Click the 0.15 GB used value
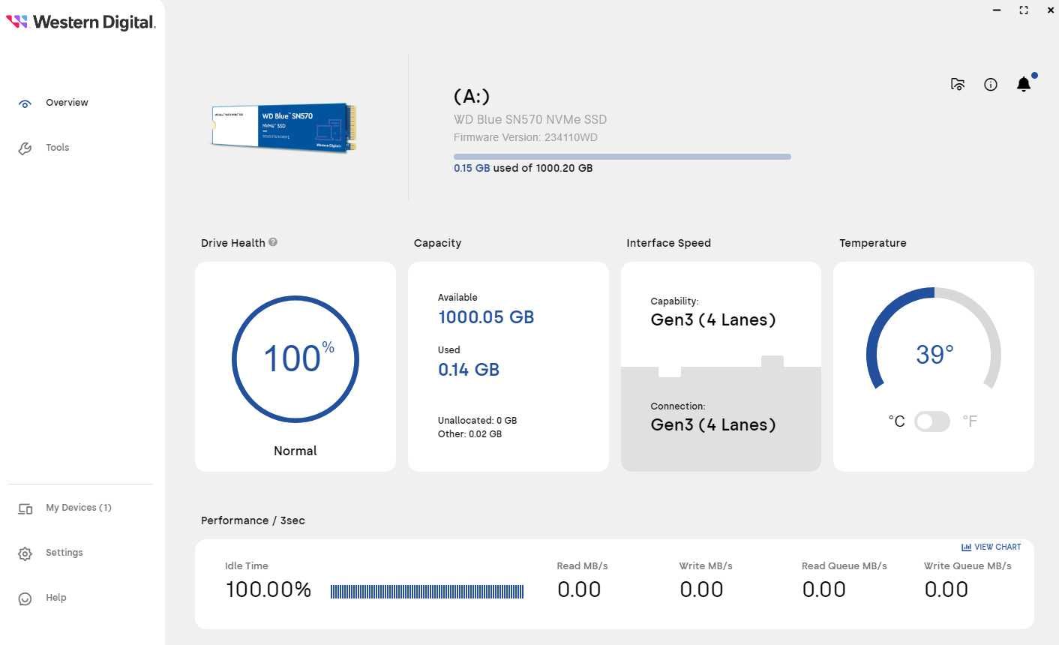Viewport: 1059px width, 645px height. 472,168
